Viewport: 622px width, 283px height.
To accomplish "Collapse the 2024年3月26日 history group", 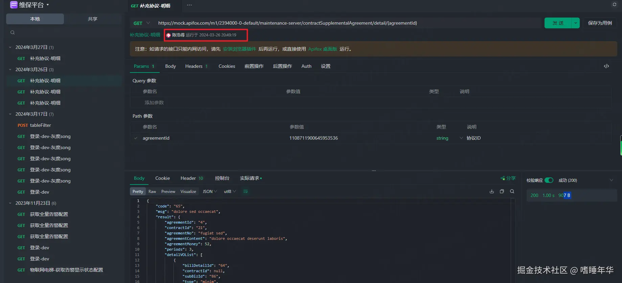I will [10, 69].
